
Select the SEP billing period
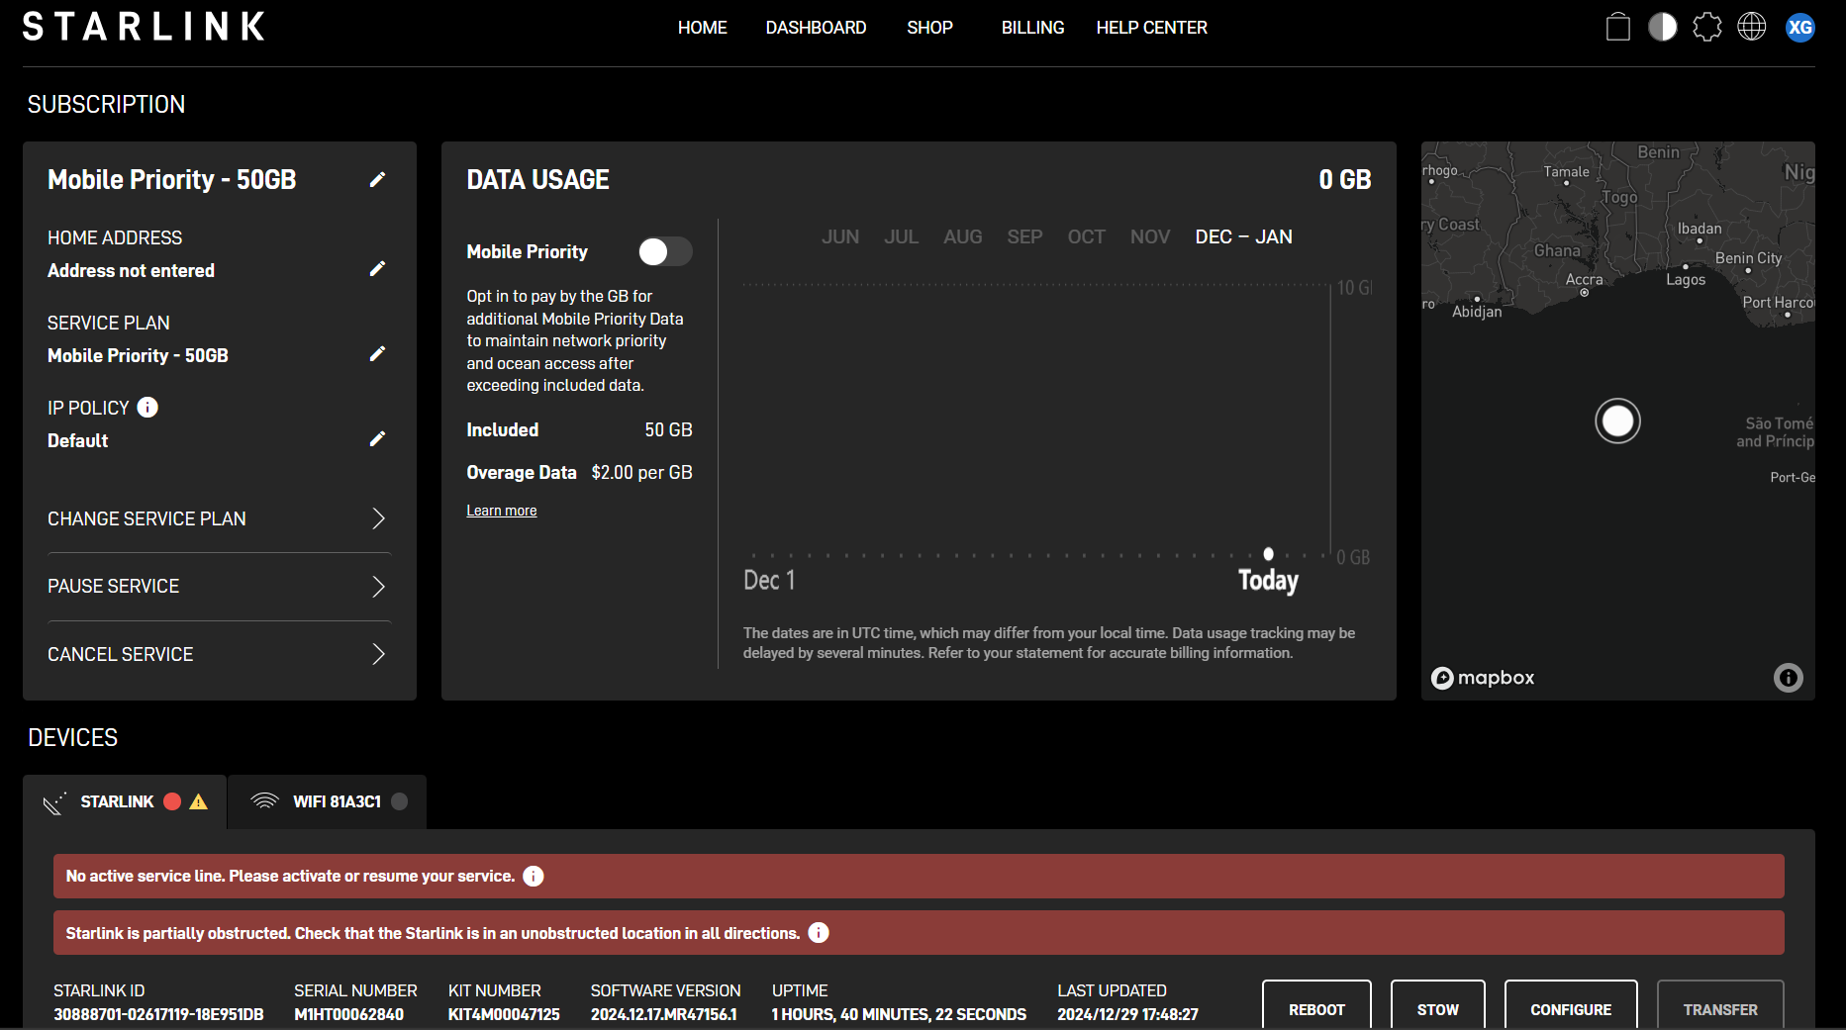pyautogui.click(x=1024, y=236)
